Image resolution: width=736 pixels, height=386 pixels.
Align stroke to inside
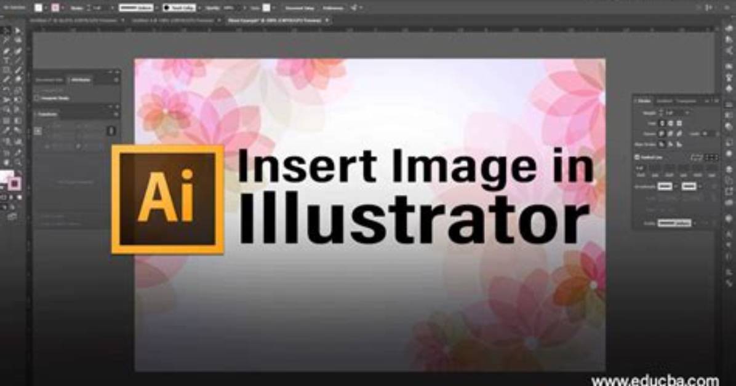pyautogui.click(x=670, y=144)
